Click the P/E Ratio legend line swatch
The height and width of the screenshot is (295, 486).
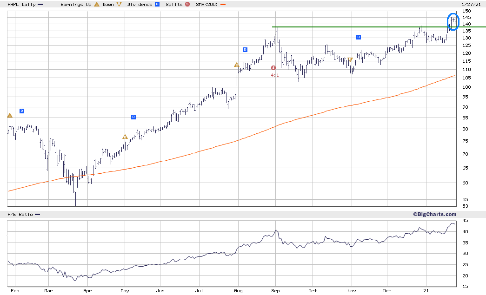coord(38,215)
